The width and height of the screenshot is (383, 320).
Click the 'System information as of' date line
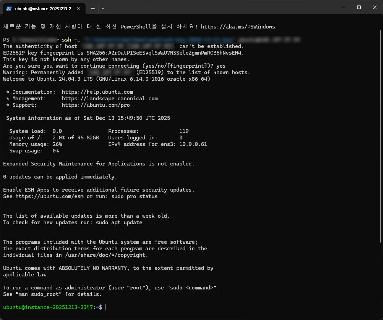tap(88, 118)
